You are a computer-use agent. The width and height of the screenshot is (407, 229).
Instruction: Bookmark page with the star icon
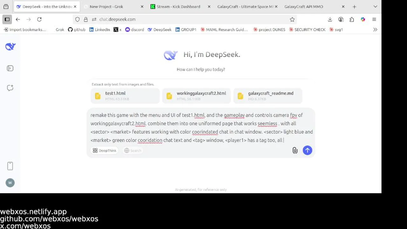(292, 19)
